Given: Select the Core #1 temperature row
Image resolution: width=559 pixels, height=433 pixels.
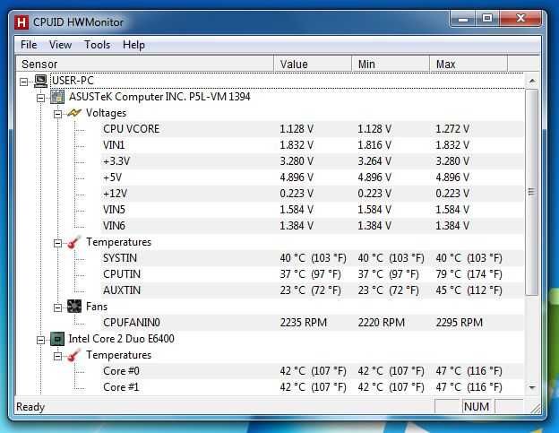Looking at the screenshot, I should click(x=312, y=387).
